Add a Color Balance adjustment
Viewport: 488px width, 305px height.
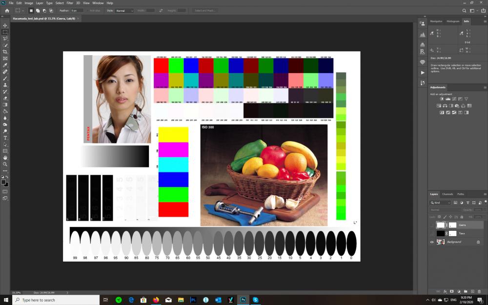click(445, 106)
